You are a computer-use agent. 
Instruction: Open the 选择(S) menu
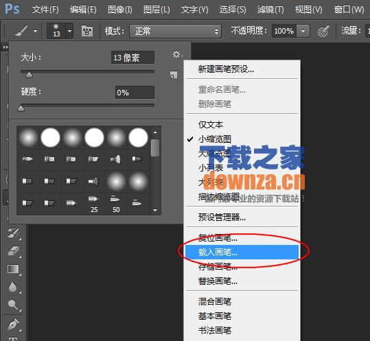pyautogui.click(x=233, y=10)
